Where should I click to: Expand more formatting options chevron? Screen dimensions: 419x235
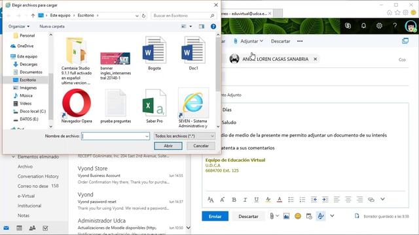click(x=382, y=199)
